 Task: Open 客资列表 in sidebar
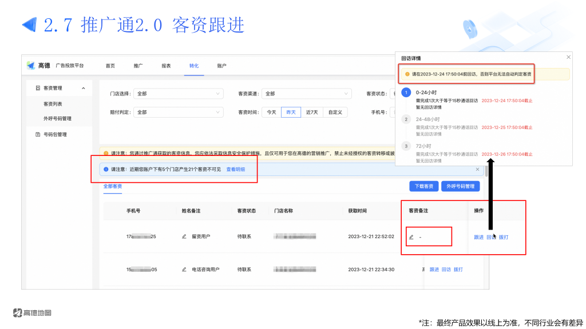click(x=53, y=104)
